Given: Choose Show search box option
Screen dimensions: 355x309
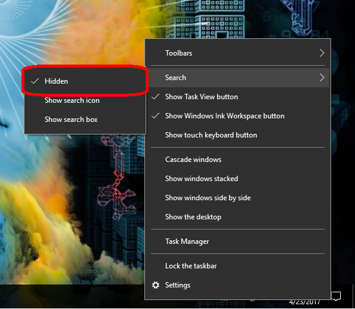Looking at the screenshot, I should [85, 120].
